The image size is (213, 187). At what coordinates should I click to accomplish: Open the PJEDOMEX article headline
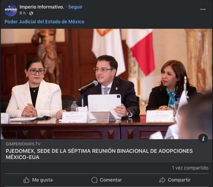pyautogui.click(x=99, y=154)
